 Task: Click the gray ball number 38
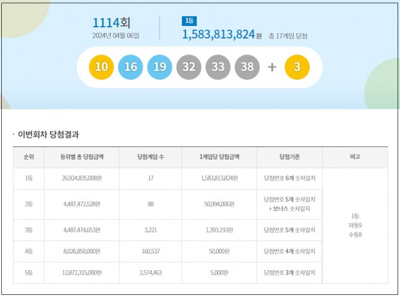(x=247, y=67)
